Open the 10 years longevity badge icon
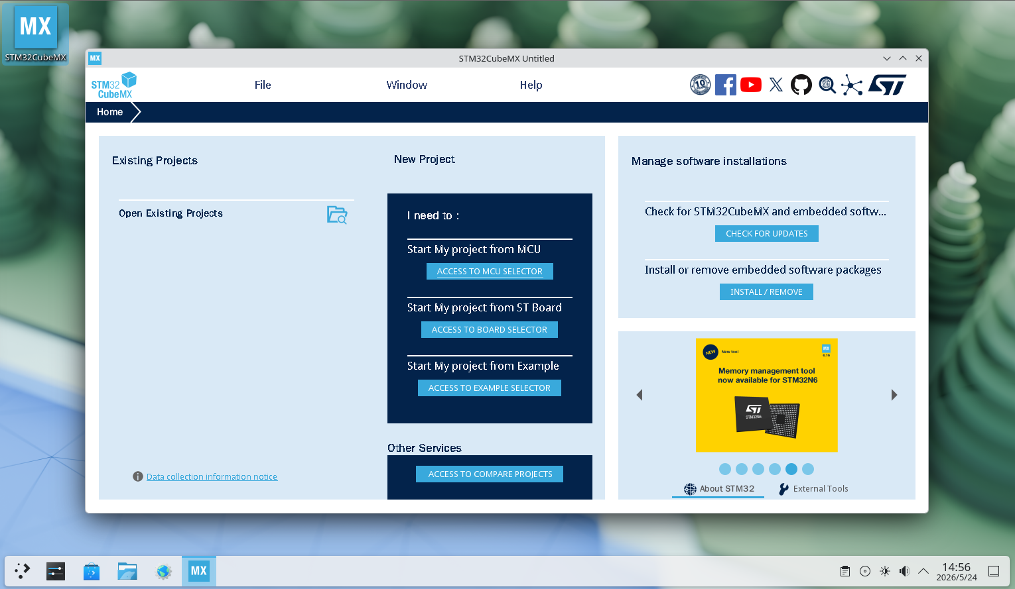 point(700,85)
